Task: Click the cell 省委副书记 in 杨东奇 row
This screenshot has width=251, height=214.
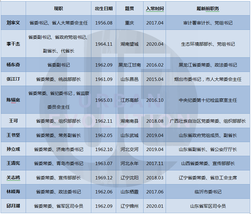Action: coord(58,65)
